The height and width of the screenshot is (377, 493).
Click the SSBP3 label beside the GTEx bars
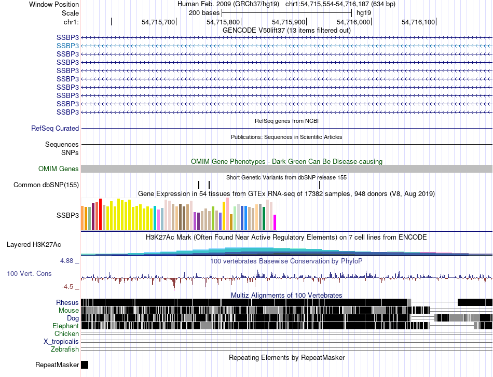(67, 216)
